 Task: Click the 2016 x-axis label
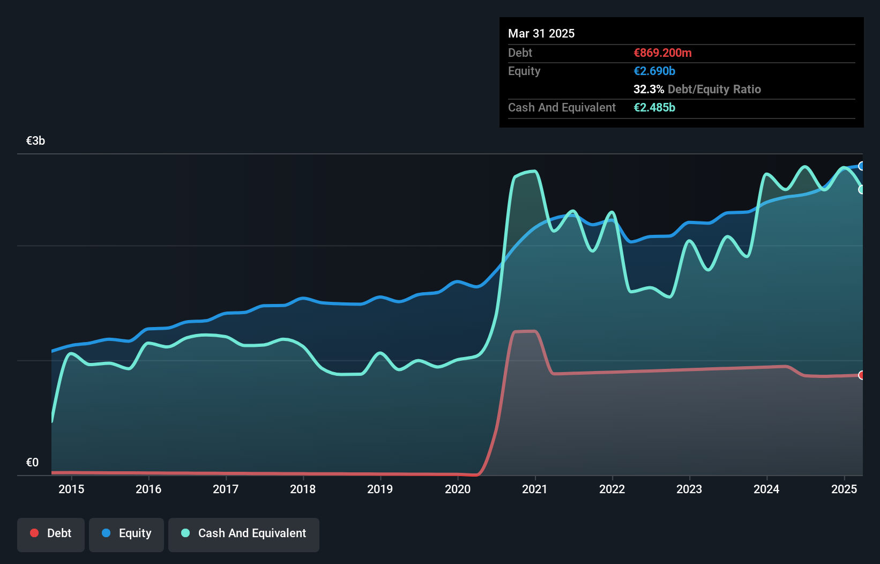coord(148,489)
